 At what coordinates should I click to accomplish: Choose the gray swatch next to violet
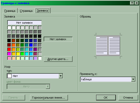click(40, 49)
